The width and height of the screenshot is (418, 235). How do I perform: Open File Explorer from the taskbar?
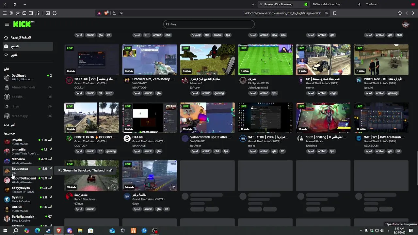(x=80, y=231)
